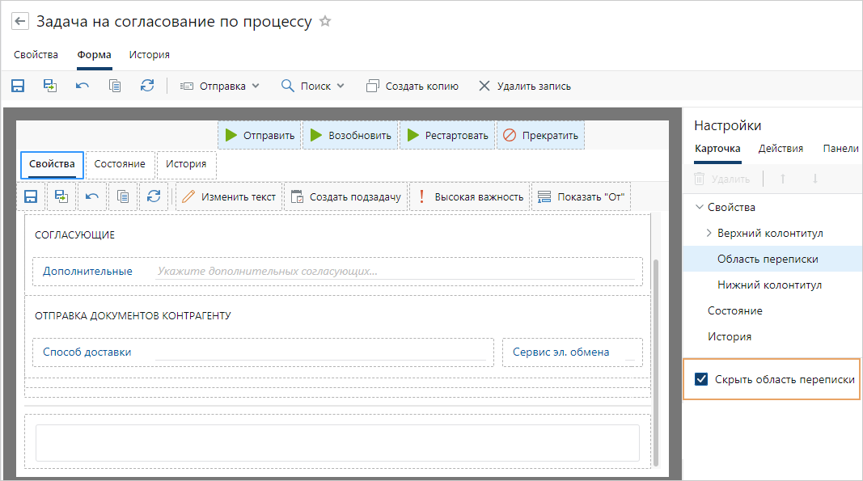Collapse the Свойства tree node

click(699, 208)
